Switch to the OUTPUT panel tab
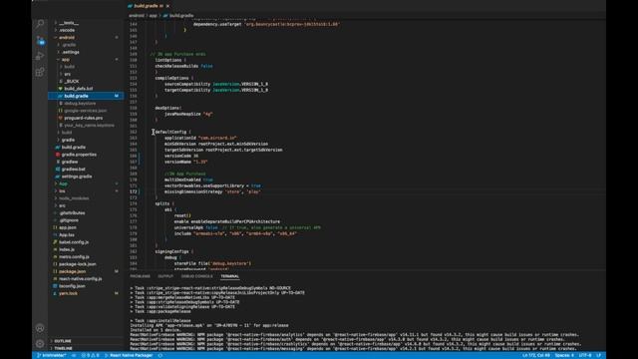 click(x=165, y=276)
